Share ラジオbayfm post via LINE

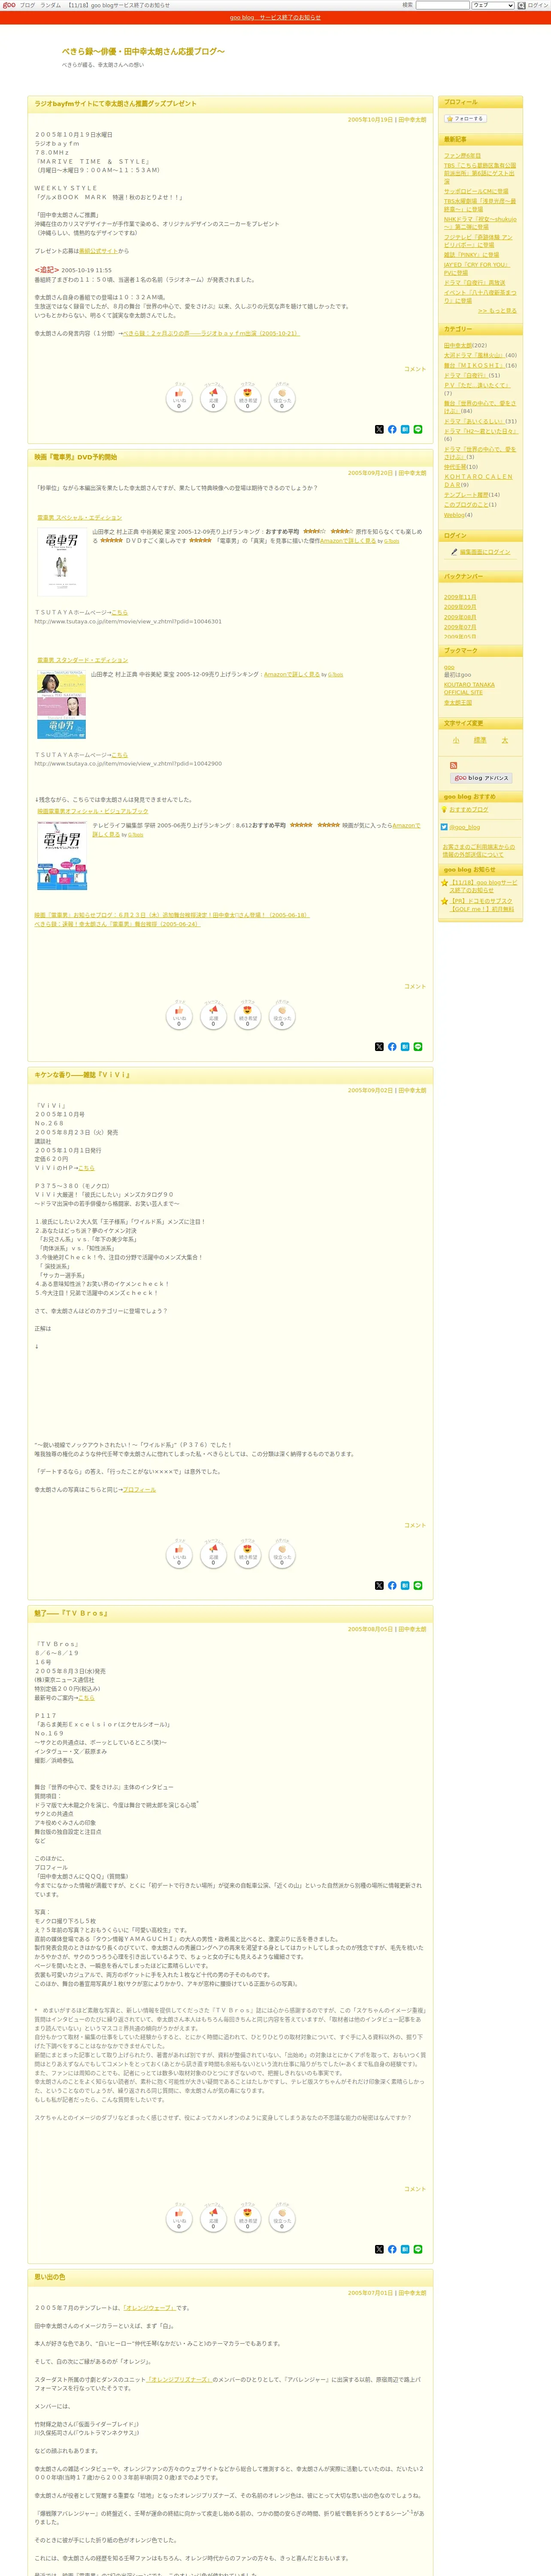pyautogui.click(x=418, y=429)
